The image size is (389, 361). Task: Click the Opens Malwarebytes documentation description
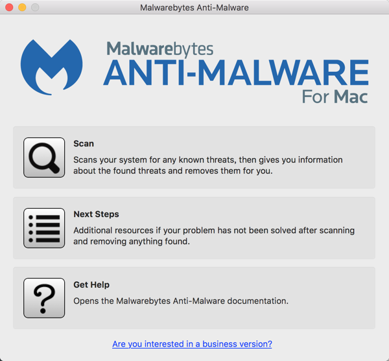[181, 301]
